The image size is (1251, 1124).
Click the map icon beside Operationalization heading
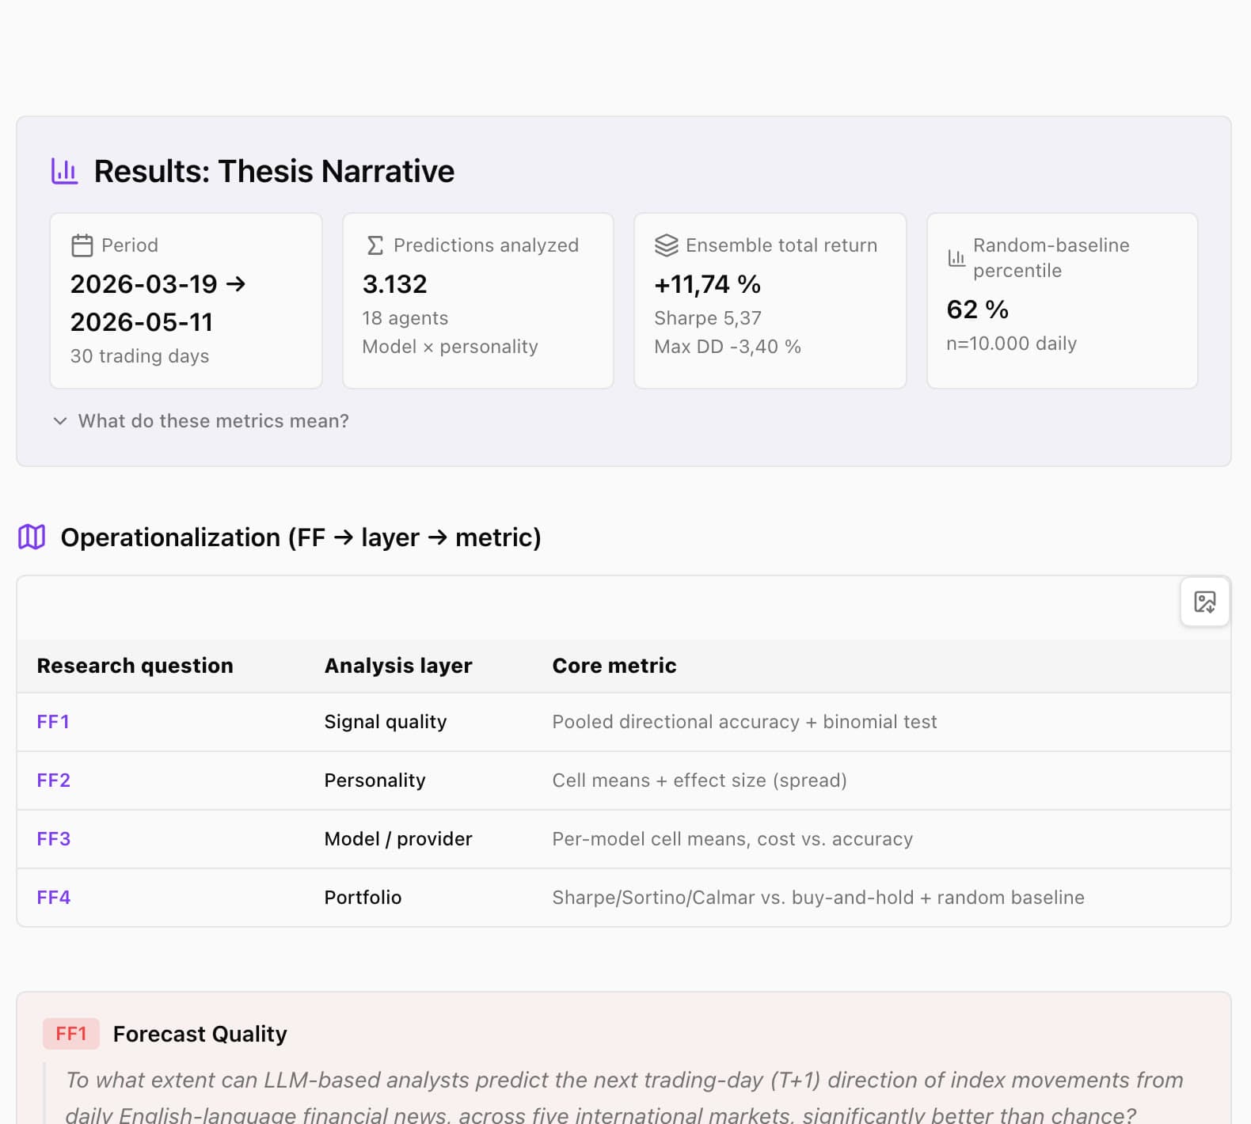[32, 537]
